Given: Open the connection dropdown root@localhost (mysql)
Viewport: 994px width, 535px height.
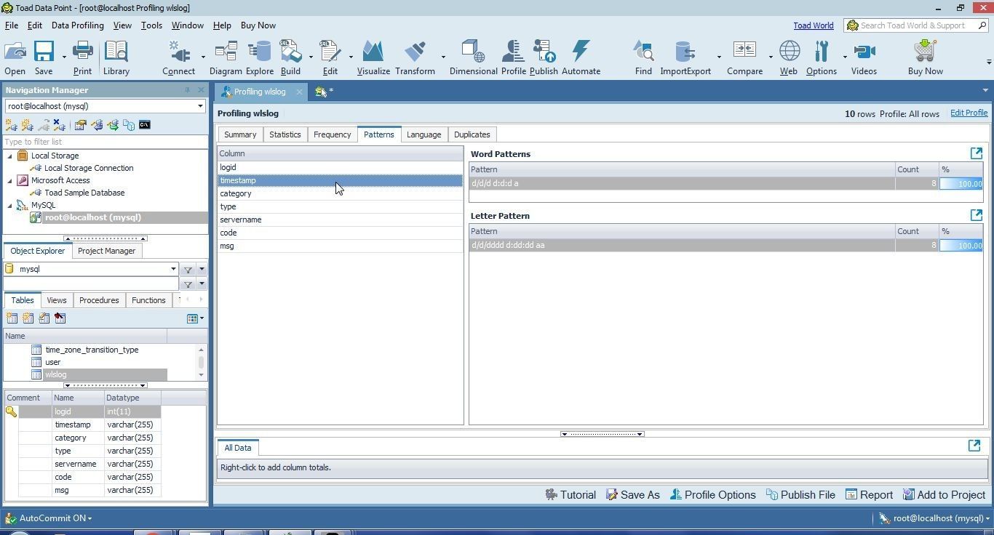Looking at the screenshot, I should pyautogui.click(x=200, y=106).
